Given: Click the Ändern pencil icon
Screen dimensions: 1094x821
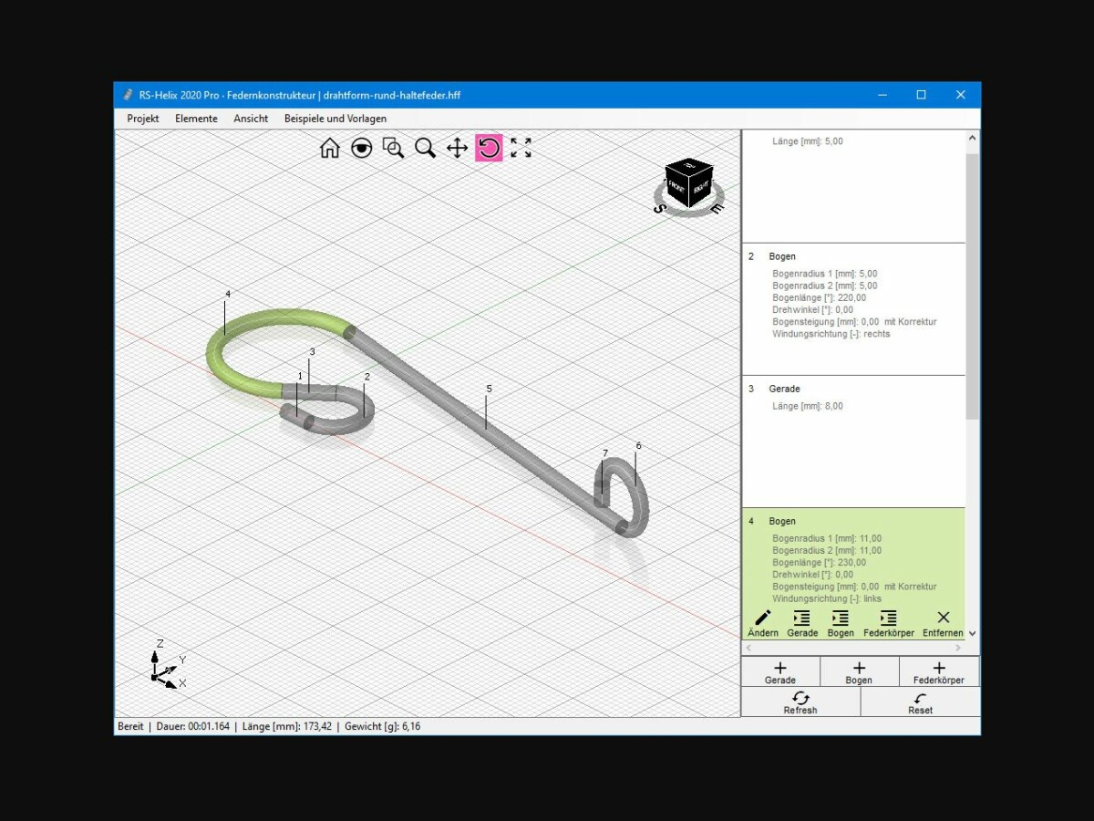Looking at the screenshot, I should (763, 623).
